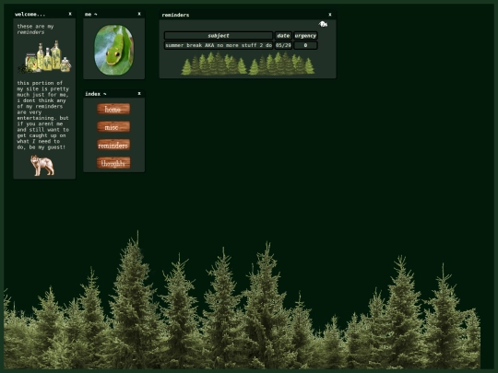
Task: Click the "me ~" window title
Action: pyautogui.click(x=91, y=14)
